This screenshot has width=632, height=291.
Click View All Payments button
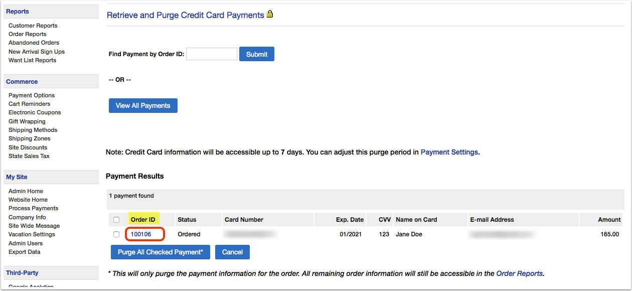click(x=143, y=105)
